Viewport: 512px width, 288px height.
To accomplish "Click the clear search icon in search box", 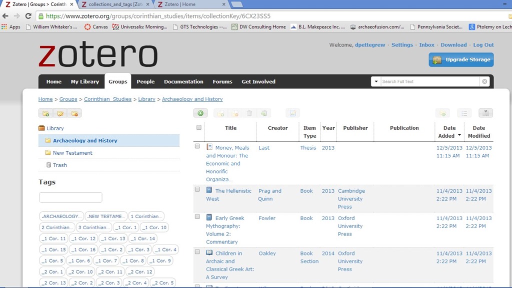I will tap(484, 81).
